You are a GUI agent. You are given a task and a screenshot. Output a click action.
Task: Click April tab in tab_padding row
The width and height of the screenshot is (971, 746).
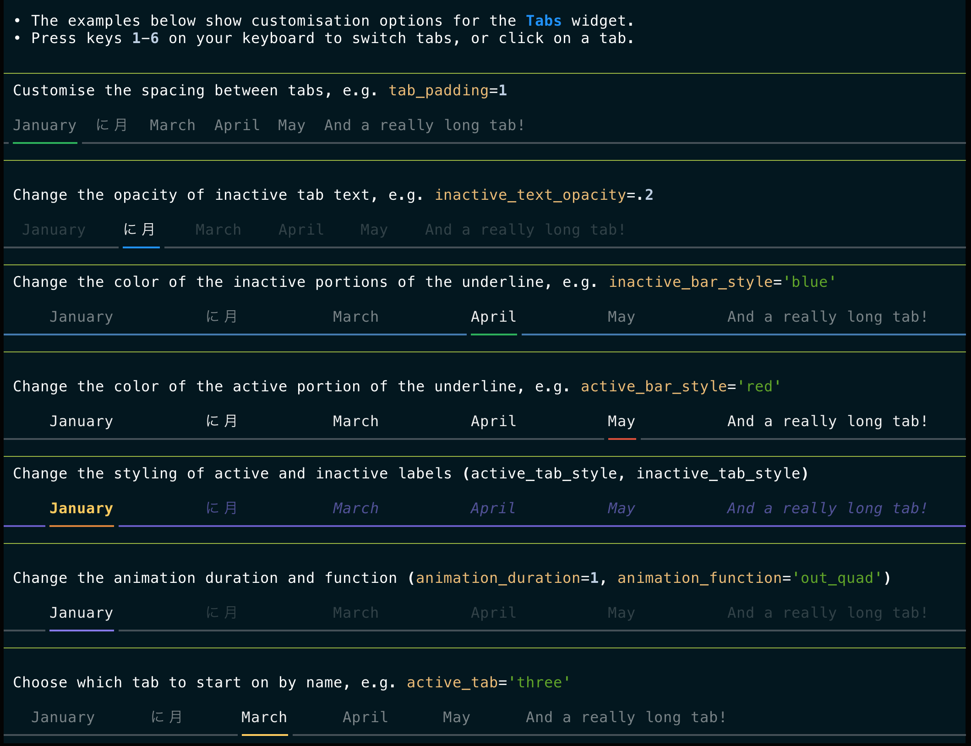237,125
